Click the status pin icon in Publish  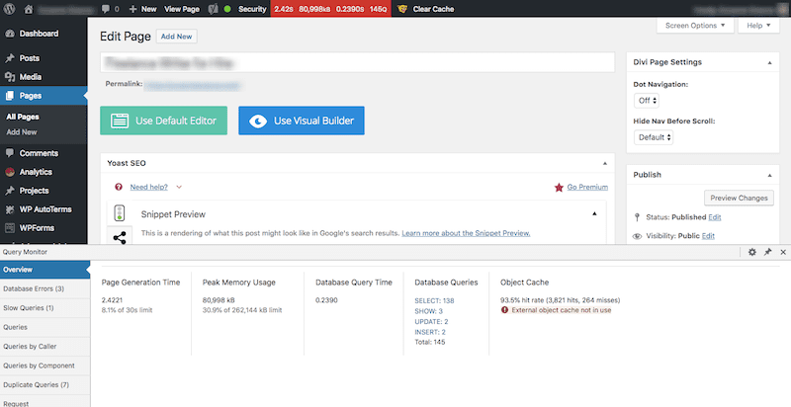point(637,217)
